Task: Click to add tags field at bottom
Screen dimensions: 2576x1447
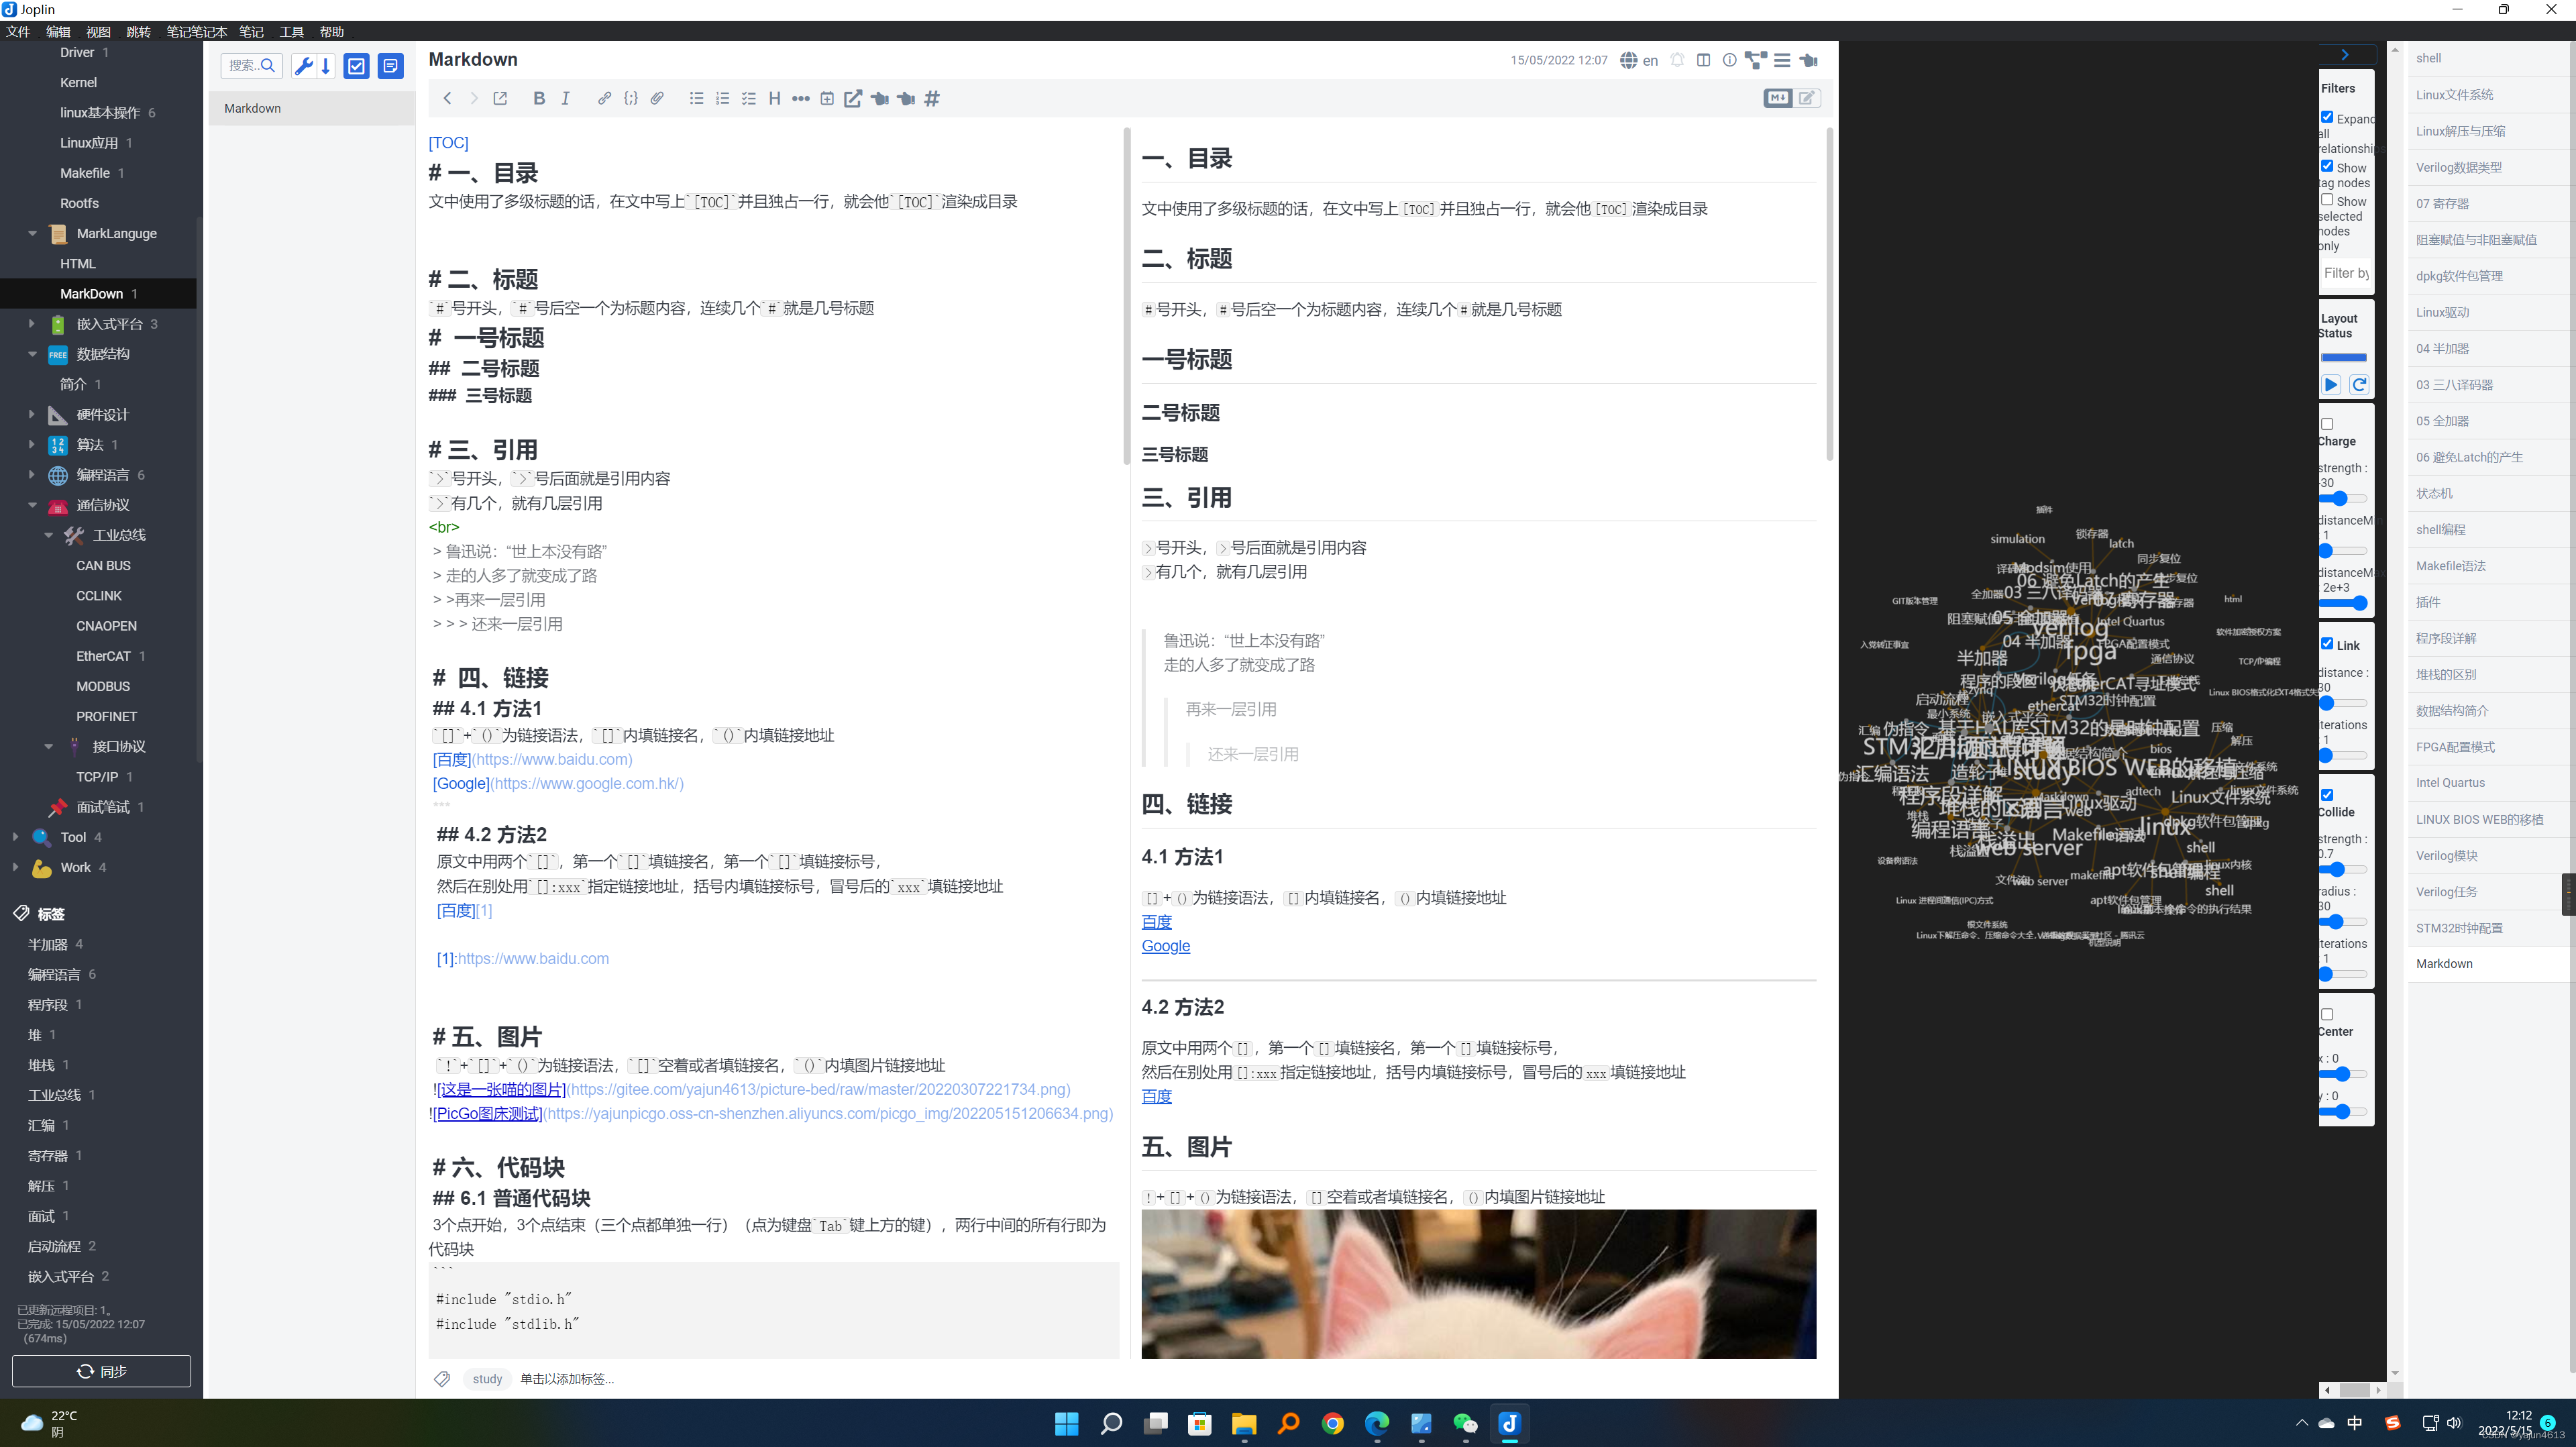Action: [567, 1378]
